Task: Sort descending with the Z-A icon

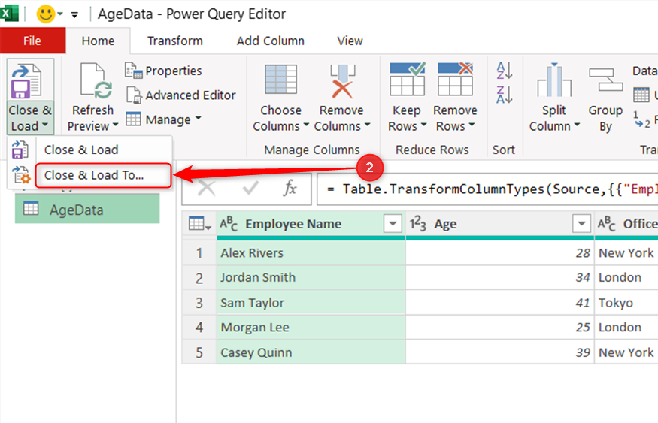Action: 504,95
